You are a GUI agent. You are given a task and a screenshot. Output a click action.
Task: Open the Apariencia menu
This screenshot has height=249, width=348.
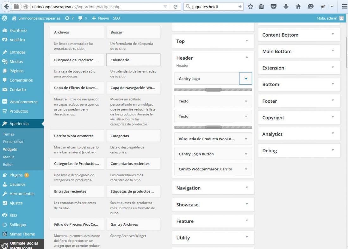tap(22, 124)
